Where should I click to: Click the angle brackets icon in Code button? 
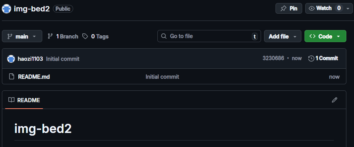tap(312, 36)
